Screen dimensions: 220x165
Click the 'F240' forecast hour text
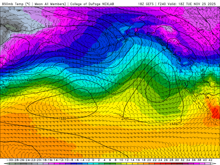point(162,4)
